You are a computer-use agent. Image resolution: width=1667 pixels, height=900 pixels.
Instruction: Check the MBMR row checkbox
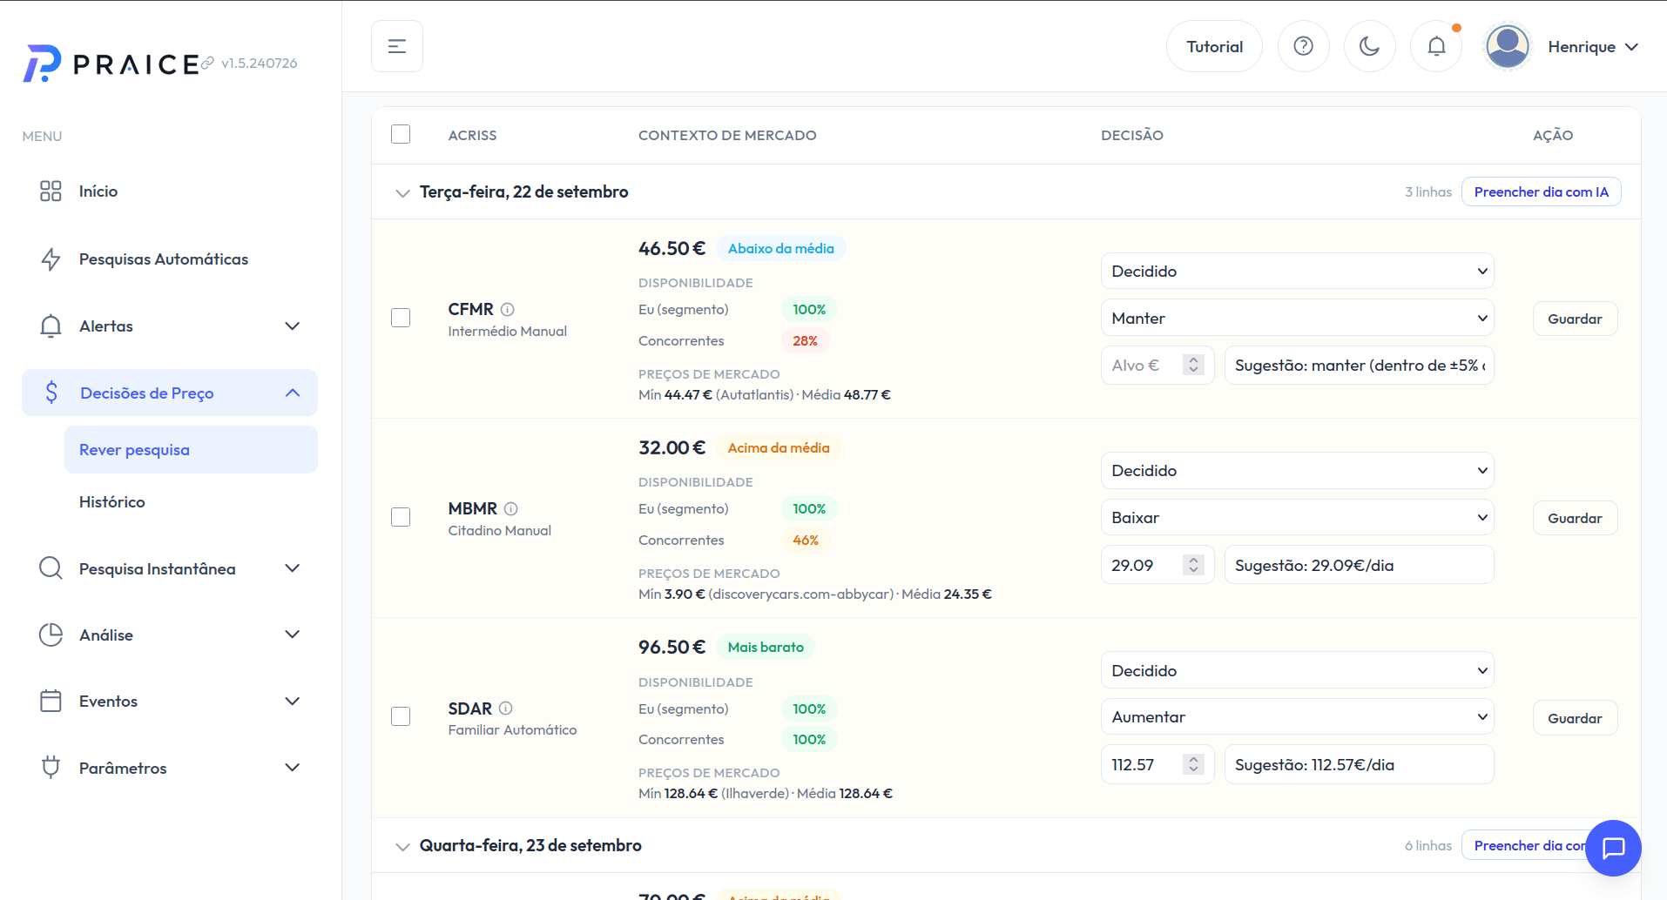click(401, 517)
